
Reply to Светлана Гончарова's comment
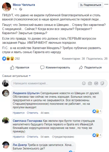(x=32, y=137)
